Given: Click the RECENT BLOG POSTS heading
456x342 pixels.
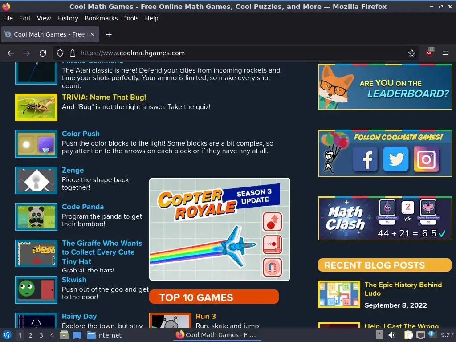Looking at the screenshot, I should pos(384,265).
